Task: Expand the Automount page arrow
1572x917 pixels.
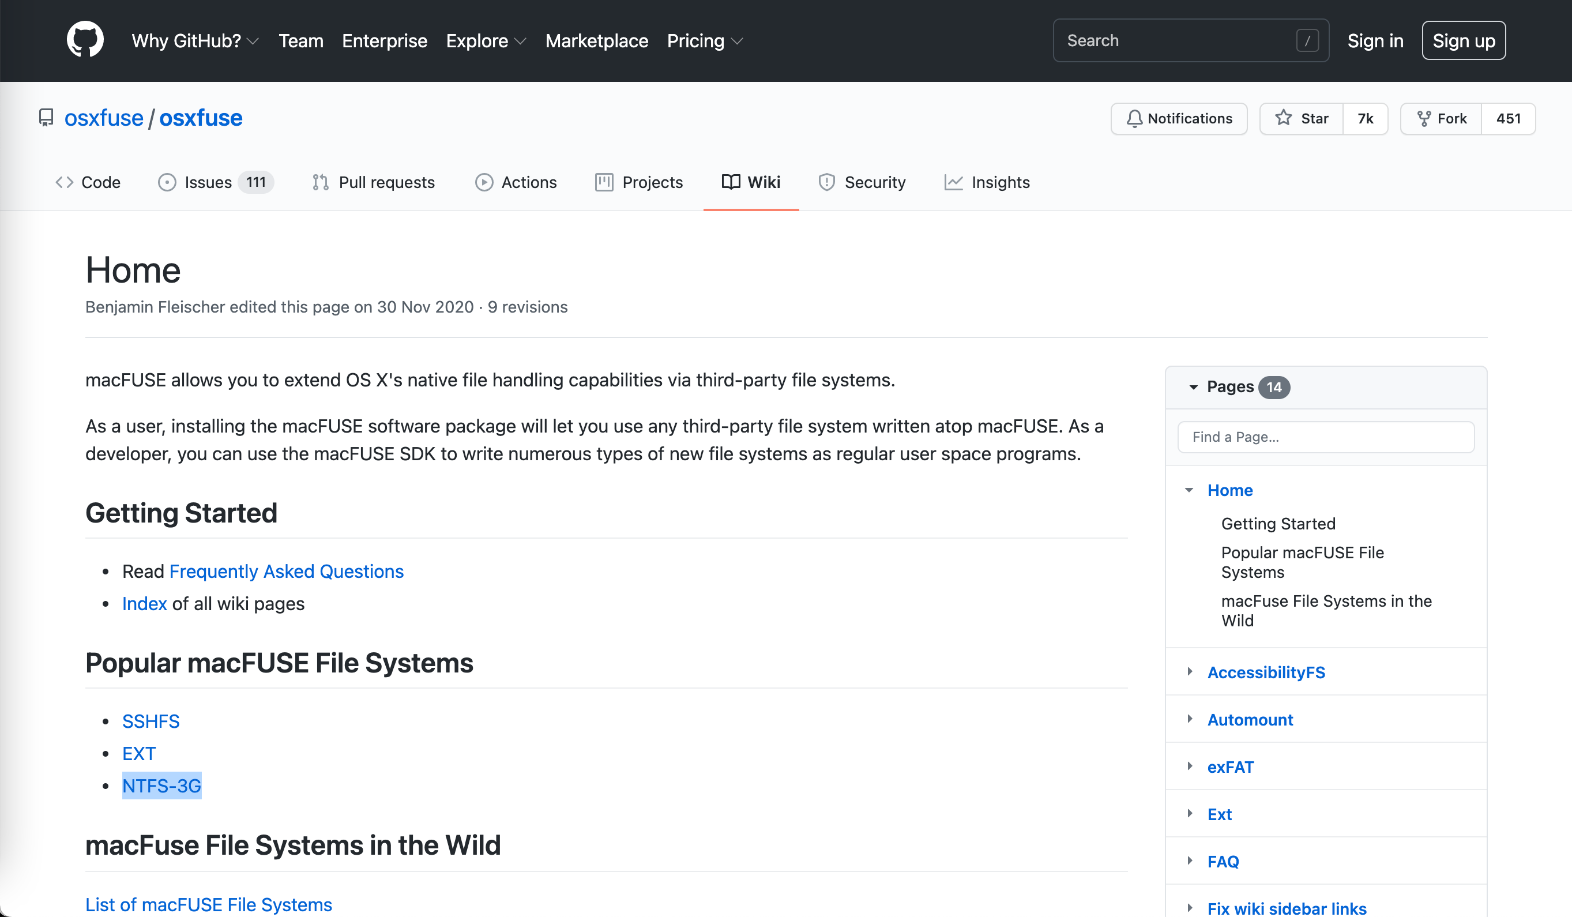Action: (x=1190, y=719)
